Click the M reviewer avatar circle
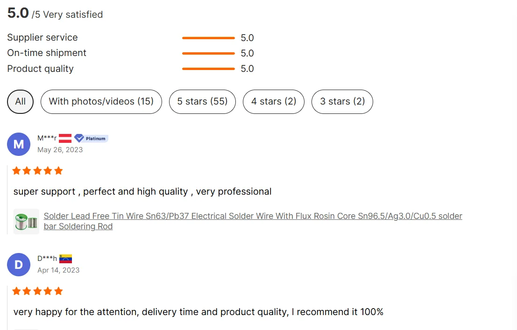The image size is (517, 330). pyautogui.click(x=19, y=144)
